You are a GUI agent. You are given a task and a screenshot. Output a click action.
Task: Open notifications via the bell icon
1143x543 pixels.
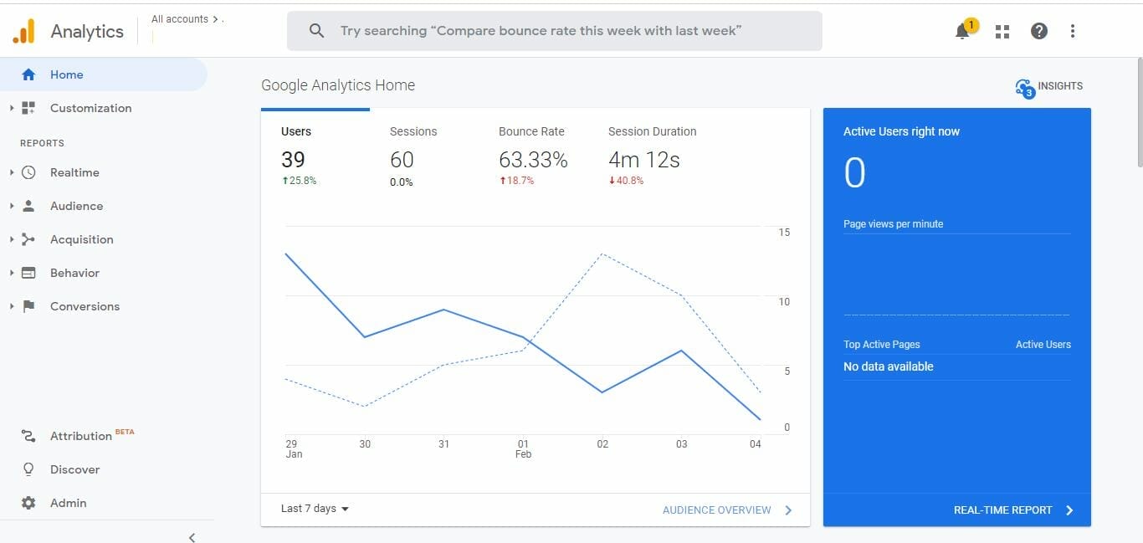click(962, 30)
